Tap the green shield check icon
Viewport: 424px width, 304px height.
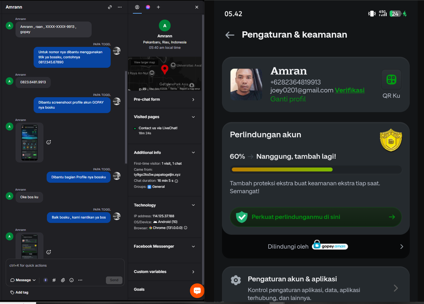coord(242,217)
